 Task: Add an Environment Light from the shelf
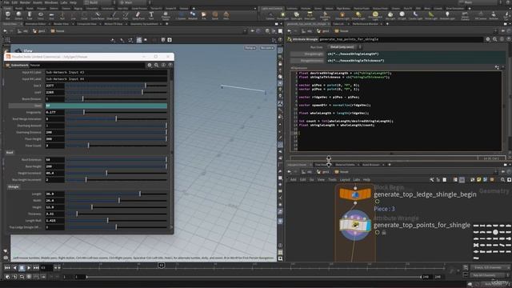click(375, 15)
